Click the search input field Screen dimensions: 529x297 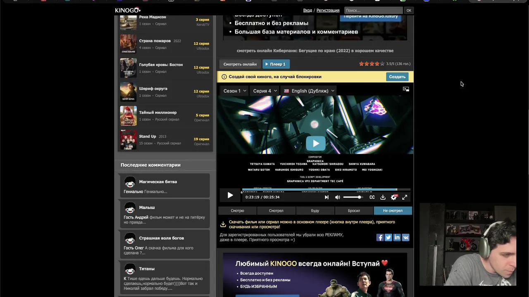click(x=373, y=10)
